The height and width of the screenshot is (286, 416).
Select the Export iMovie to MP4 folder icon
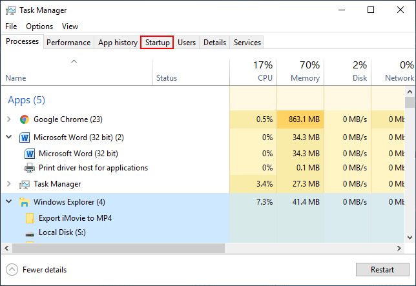(x=30, y=218)
